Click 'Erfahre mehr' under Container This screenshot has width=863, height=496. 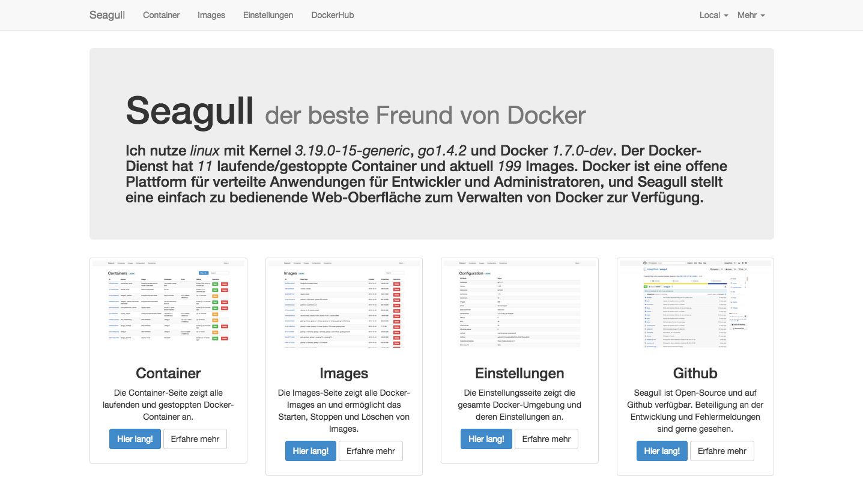coord(195,439)
